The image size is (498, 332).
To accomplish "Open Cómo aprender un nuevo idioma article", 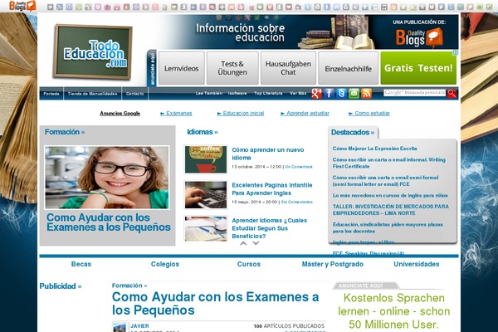I will coord(268,154).
